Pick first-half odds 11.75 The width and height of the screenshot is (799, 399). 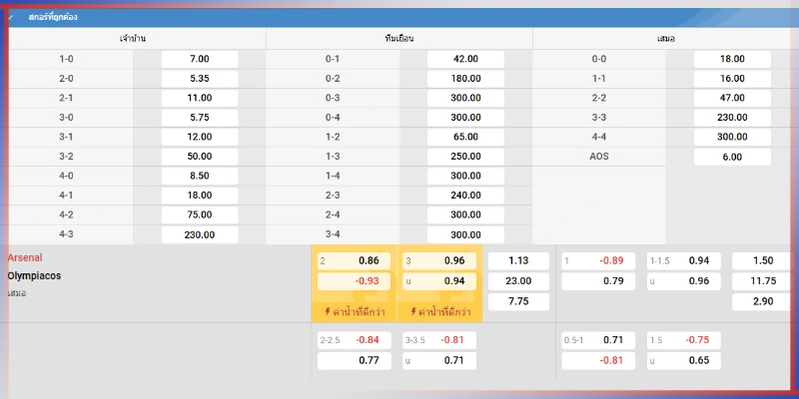tap(762, 281)
